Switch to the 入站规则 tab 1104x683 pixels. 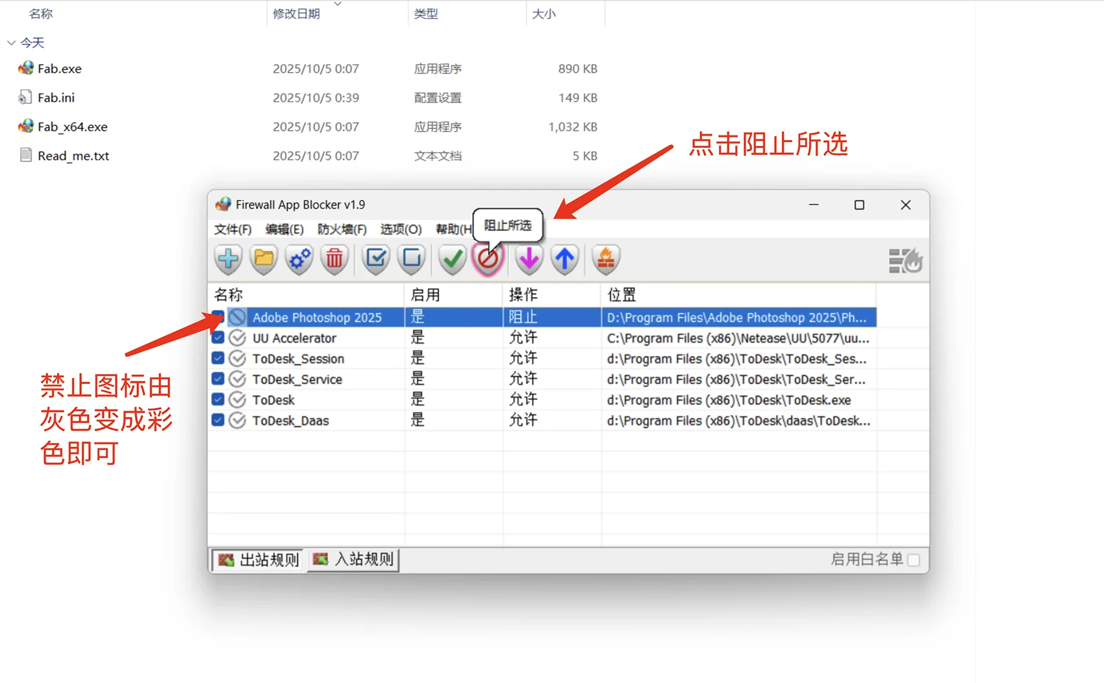354,560
